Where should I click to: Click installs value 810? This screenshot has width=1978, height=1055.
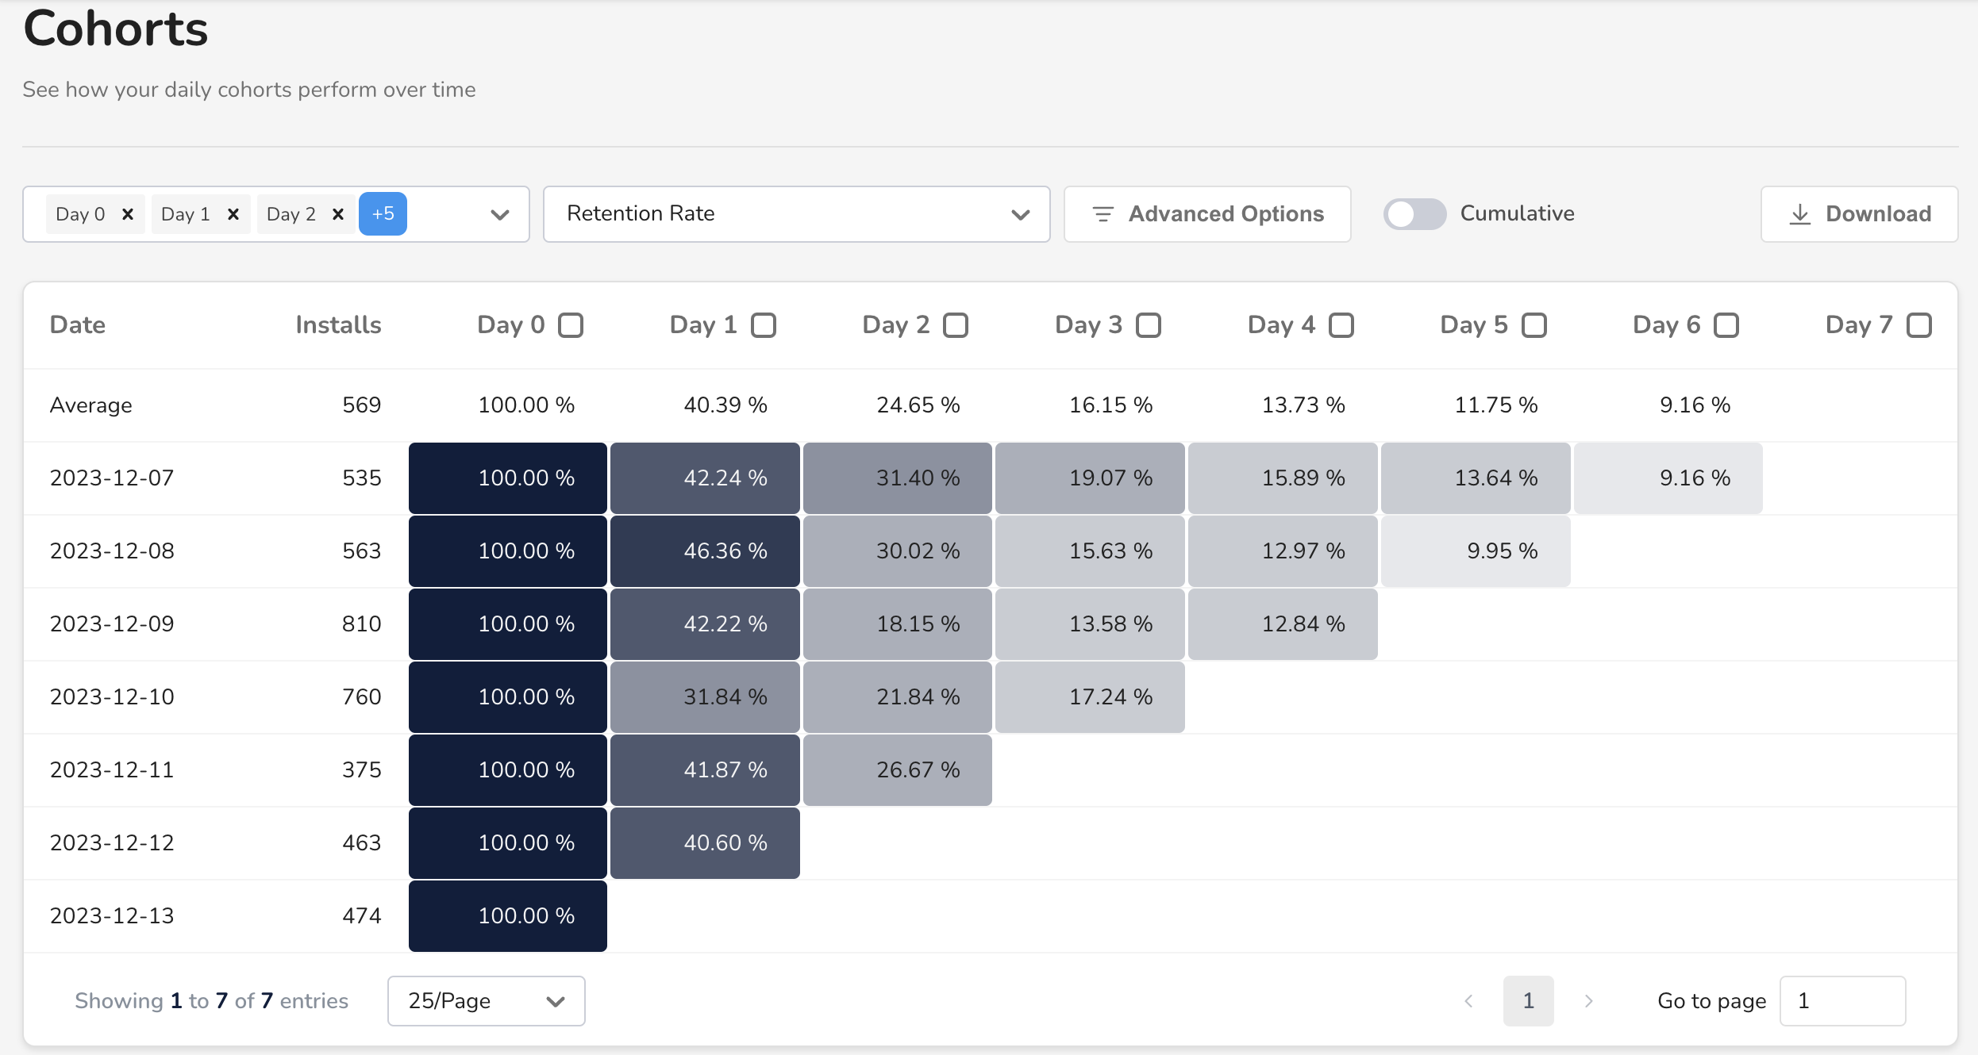(x=362, y=624)
